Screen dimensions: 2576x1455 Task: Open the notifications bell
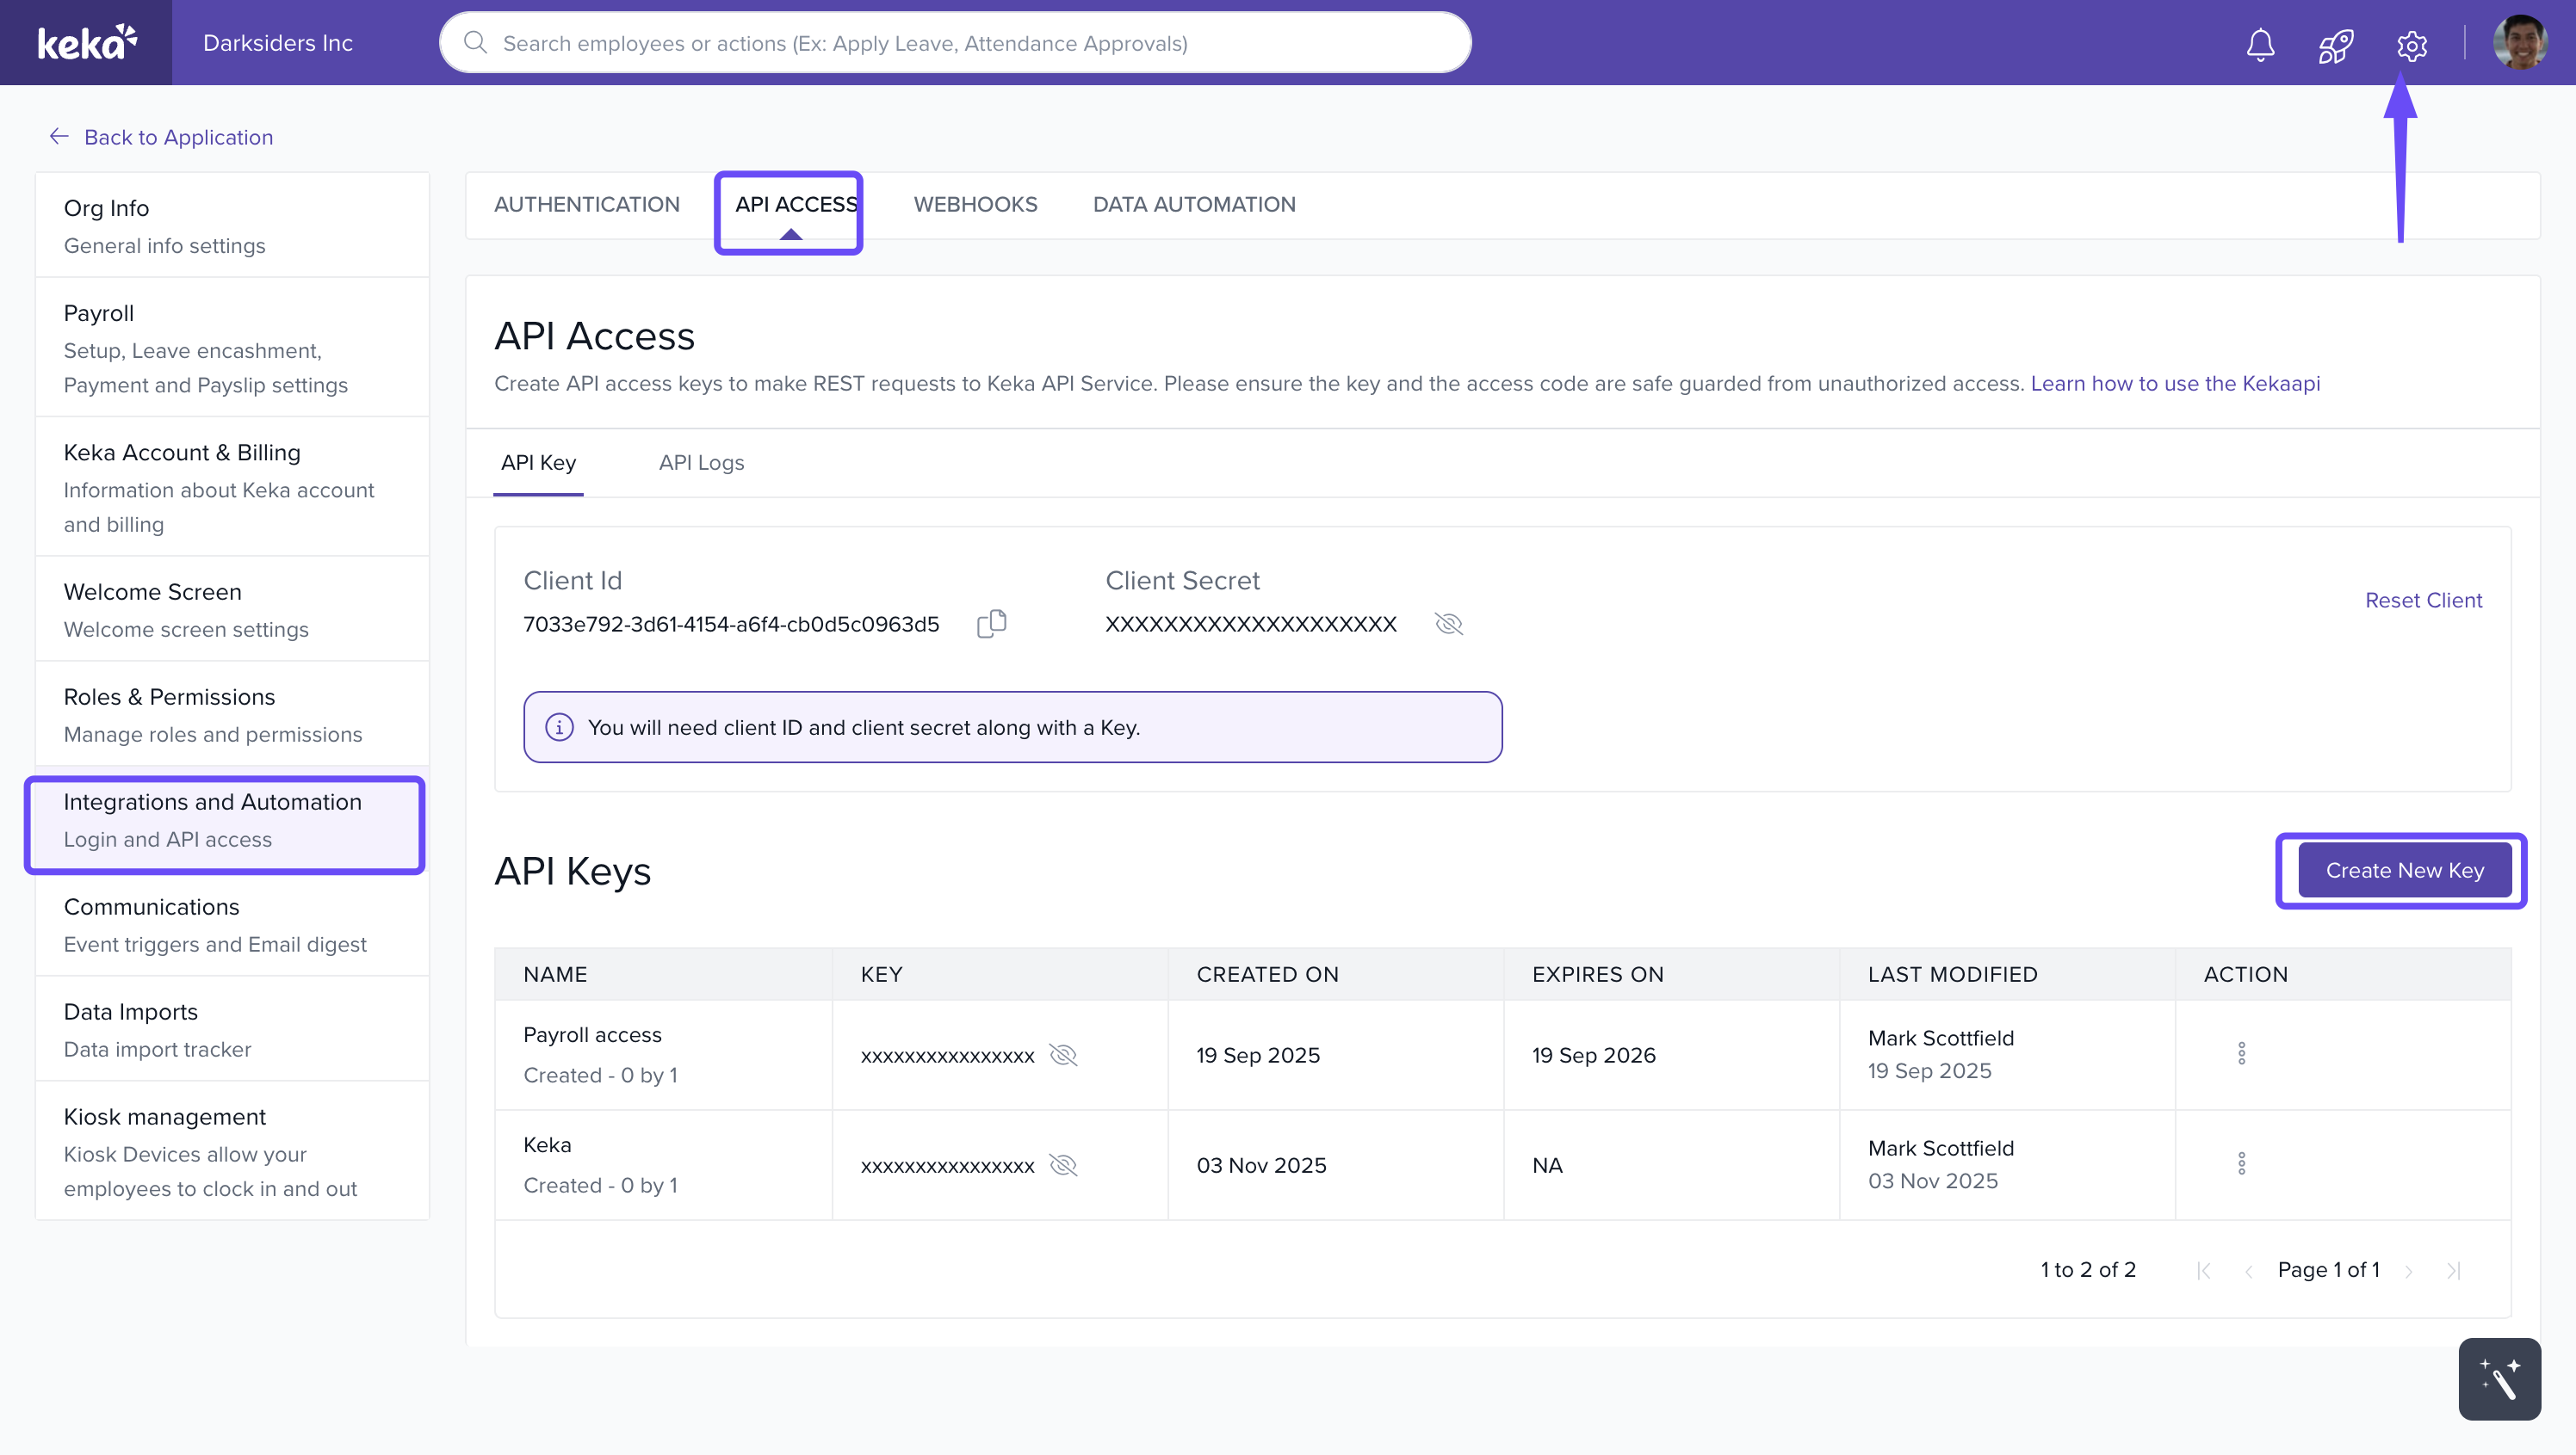(x=2260, y=44)
